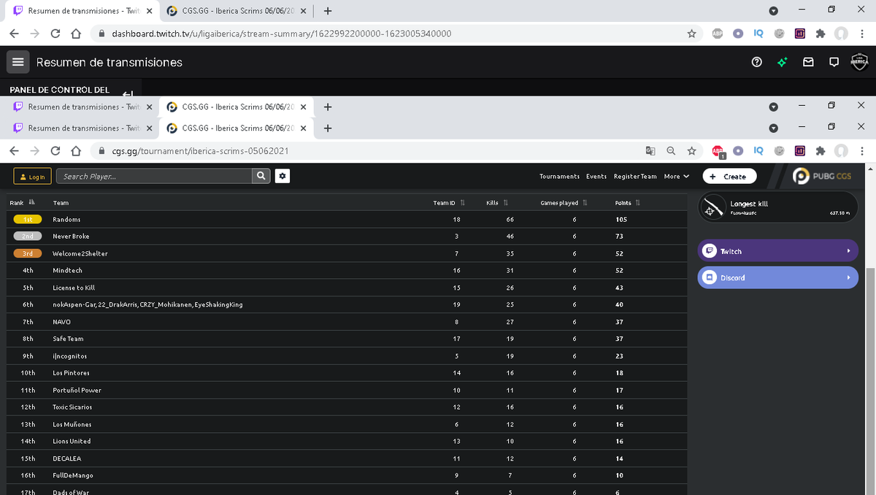
Task: Click the magnifier button beside Search Player
Action: point(261,176)
